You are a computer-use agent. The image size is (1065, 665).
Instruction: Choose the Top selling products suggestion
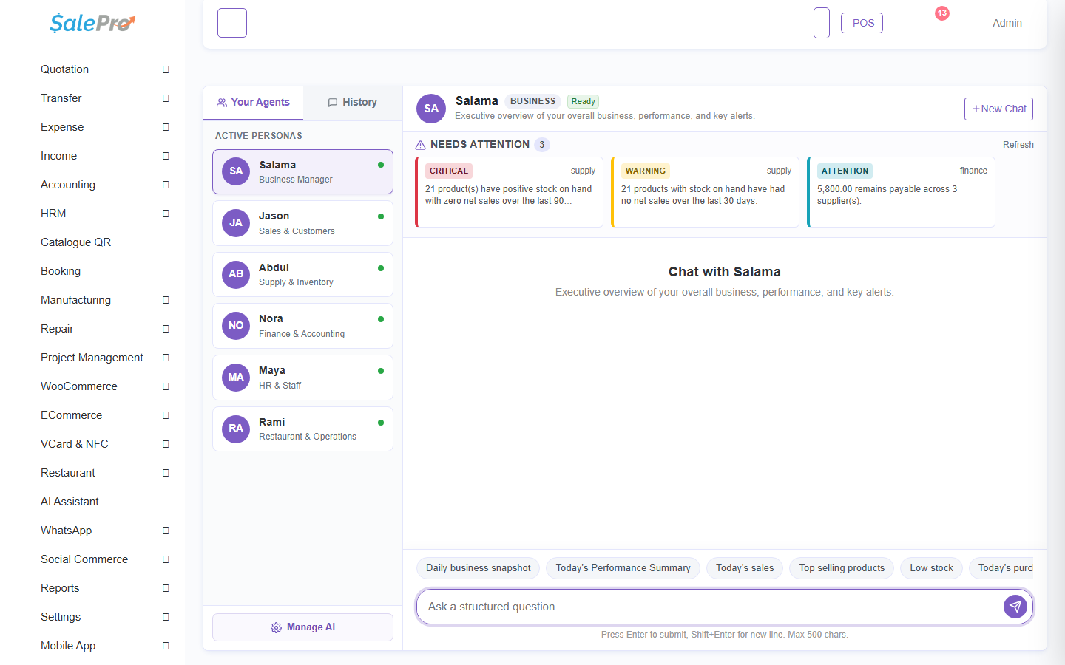coord(842,568)
